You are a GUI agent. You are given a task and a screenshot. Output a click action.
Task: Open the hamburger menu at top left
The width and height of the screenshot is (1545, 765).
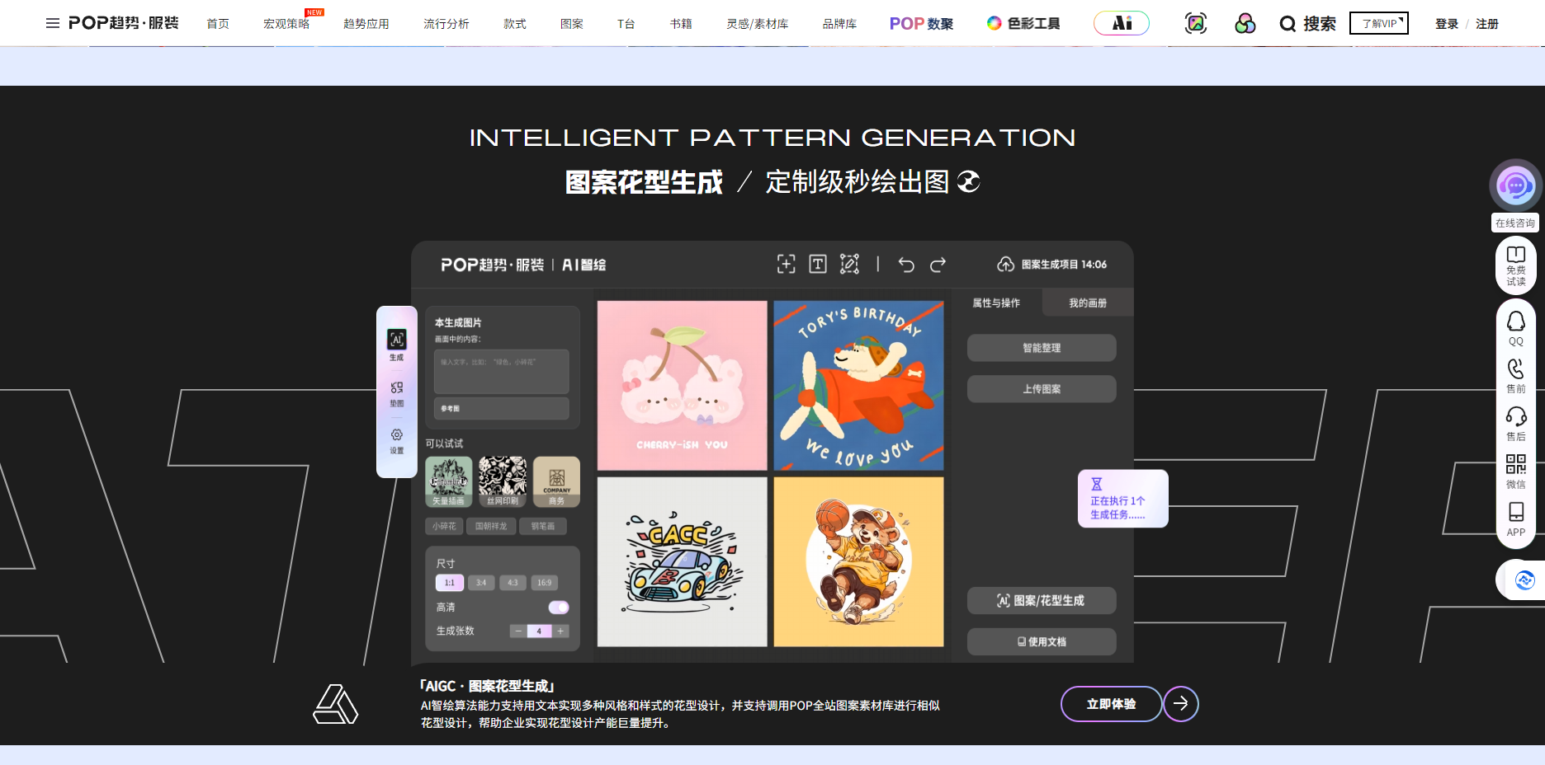tap(52, 23)
